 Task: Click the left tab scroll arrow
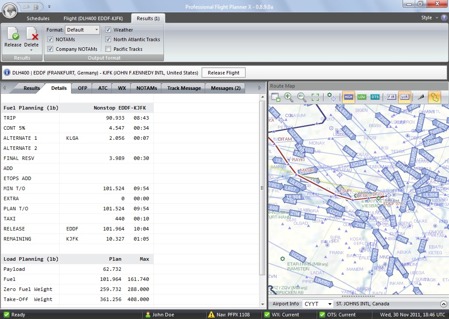coord(4,88)
